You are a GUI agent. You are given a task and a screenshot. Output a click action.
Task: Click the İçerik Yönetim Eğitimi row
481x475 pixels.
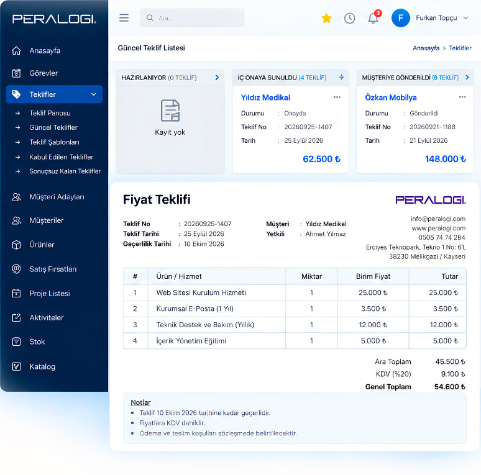point(295,341)
